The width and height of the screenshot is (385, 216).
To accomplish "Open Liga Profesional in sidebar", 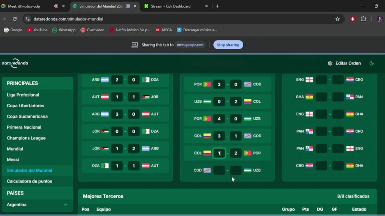I will click(23, 95).
